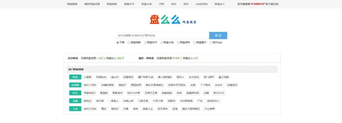Viewport: 342px width, 123px height.
Task: Open the 斗罗大陆 tag
Action: click(158, 101)
